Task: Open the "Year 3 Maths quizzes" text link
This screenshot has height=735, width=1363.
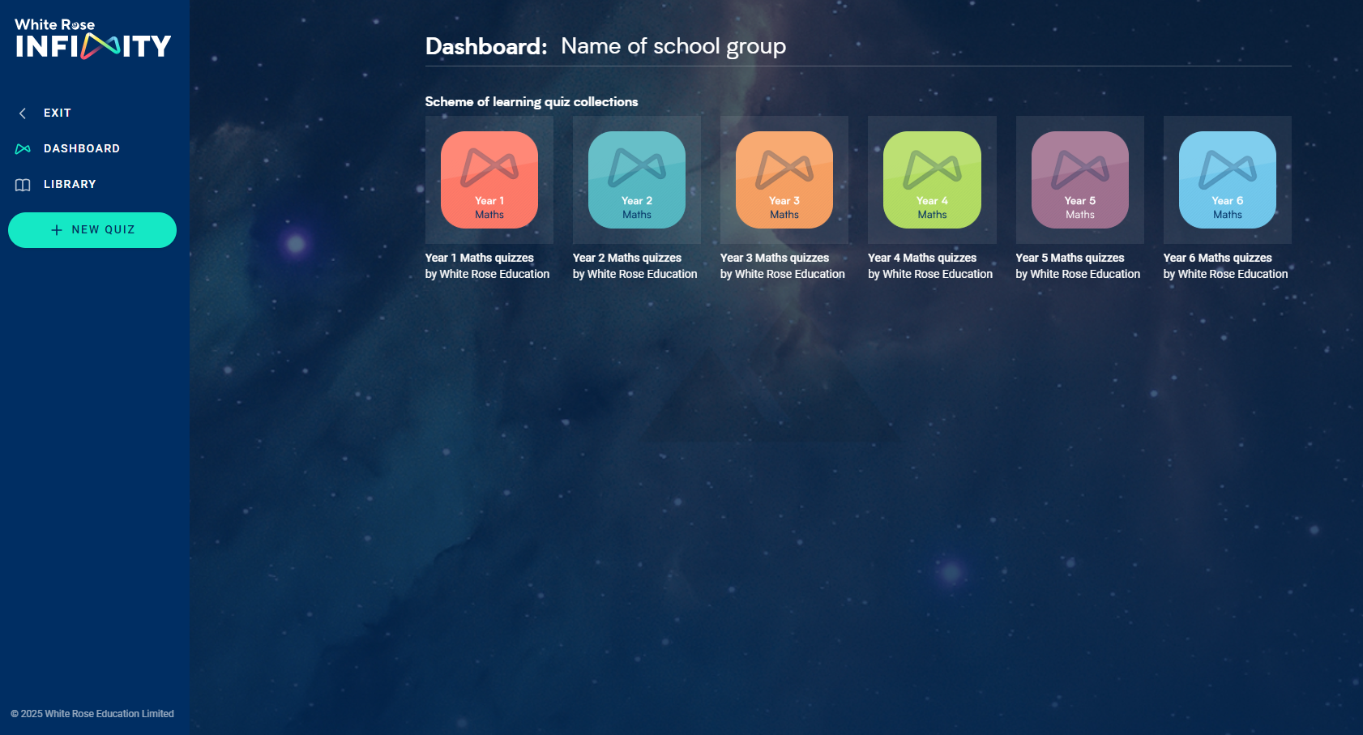Action: point(774,258)
